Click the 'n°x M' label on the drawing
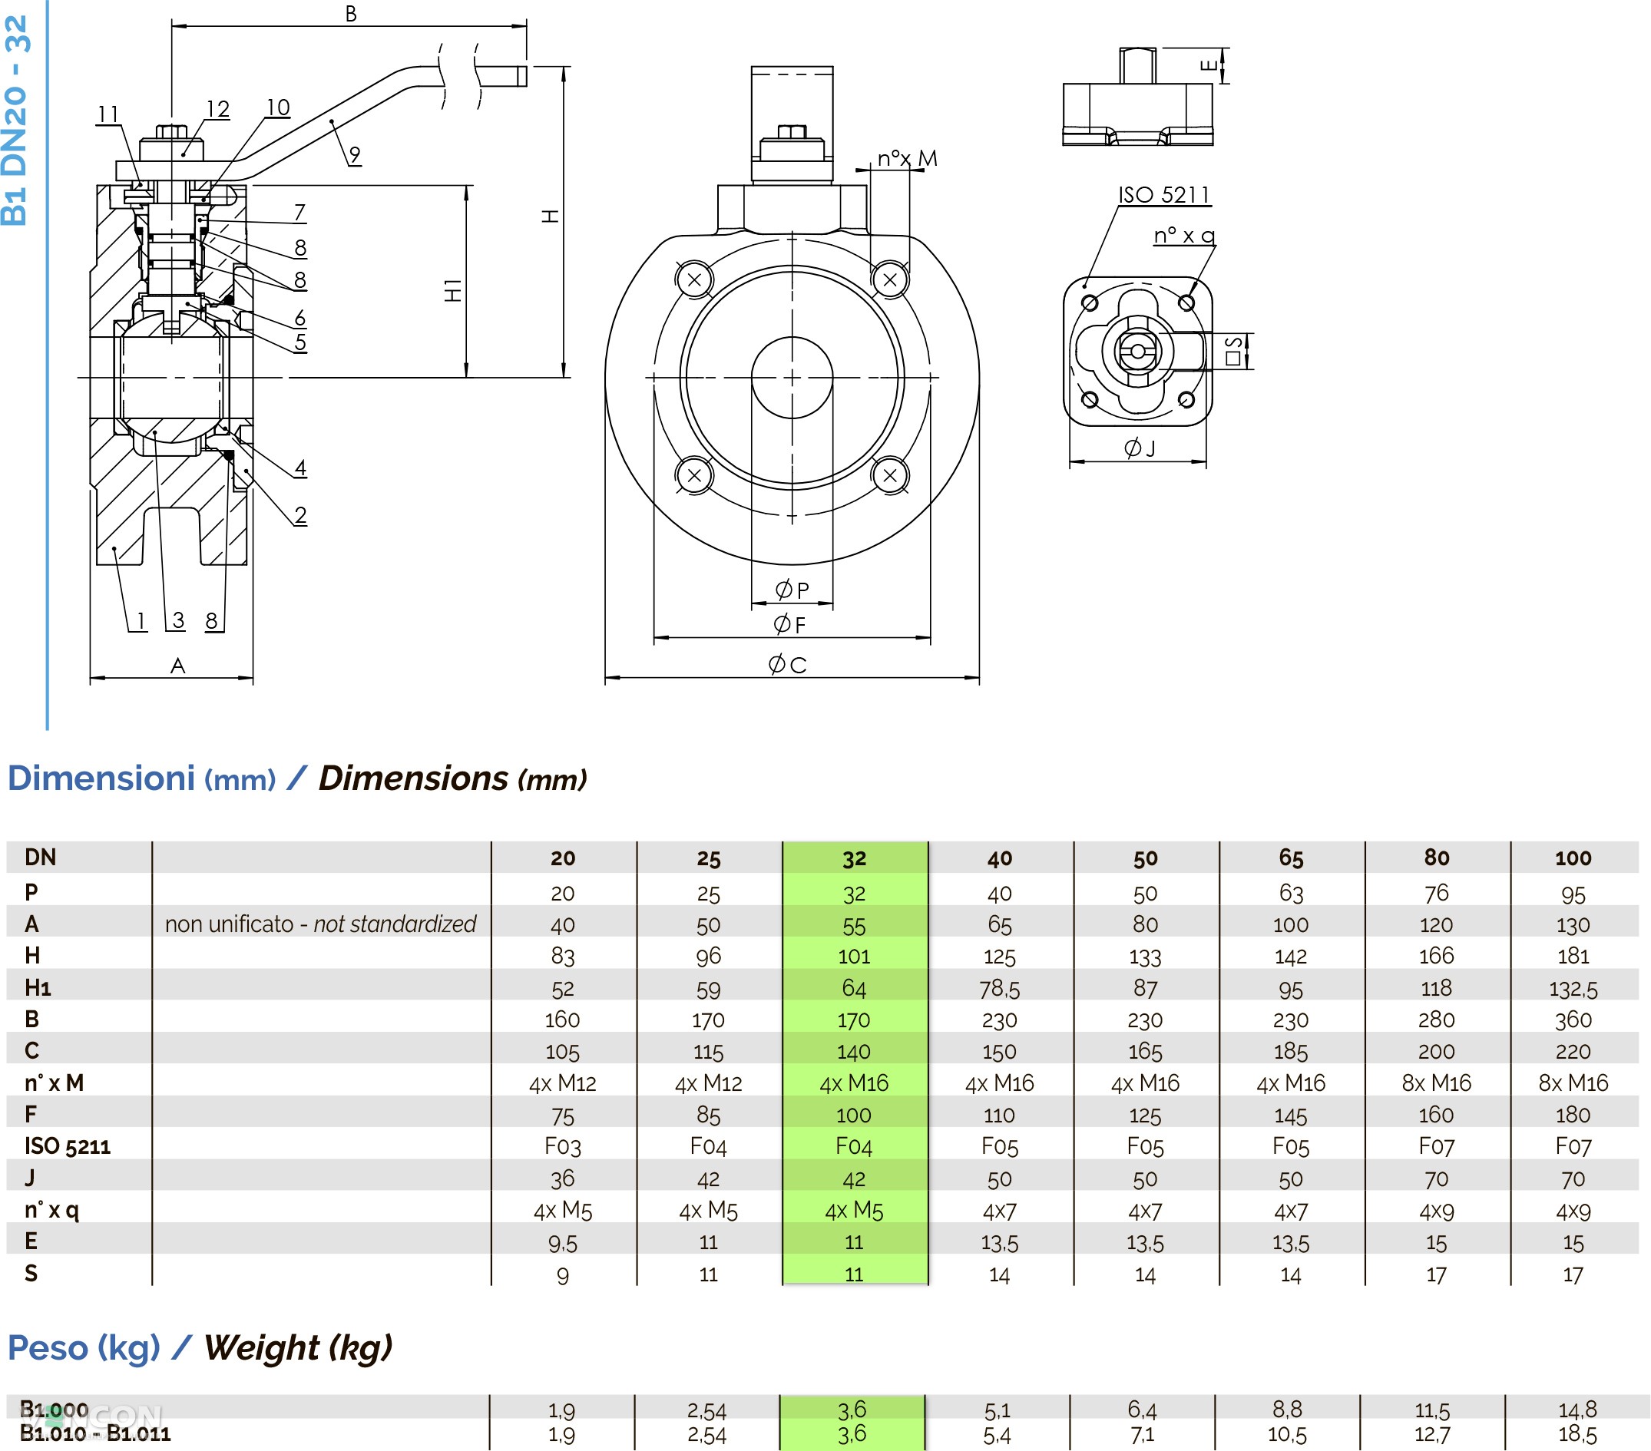This screenshot has width=1651, height=1451. click(x=907, y=157)
